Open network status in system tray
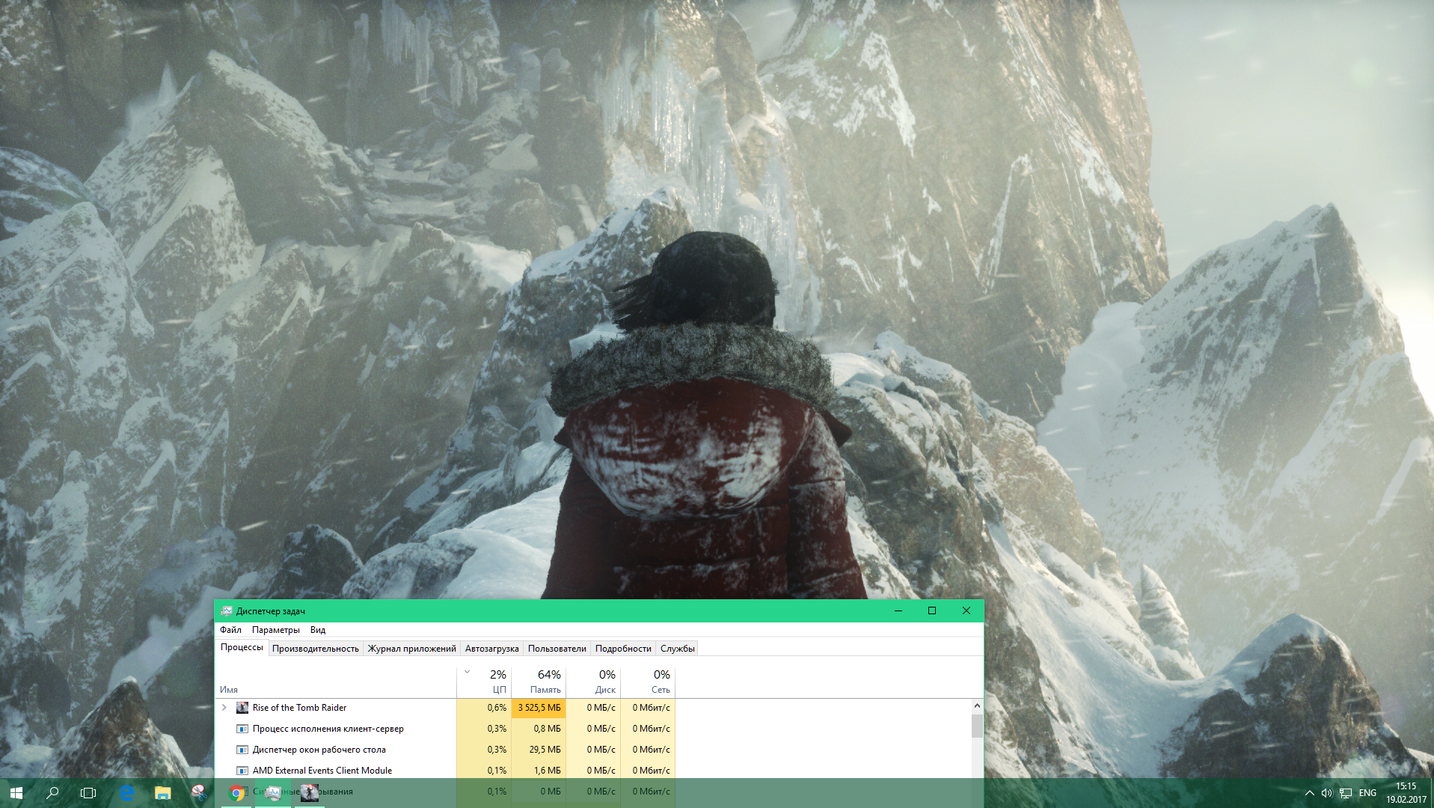This screenshot has height=808, width=1434. click(1345, 793)
